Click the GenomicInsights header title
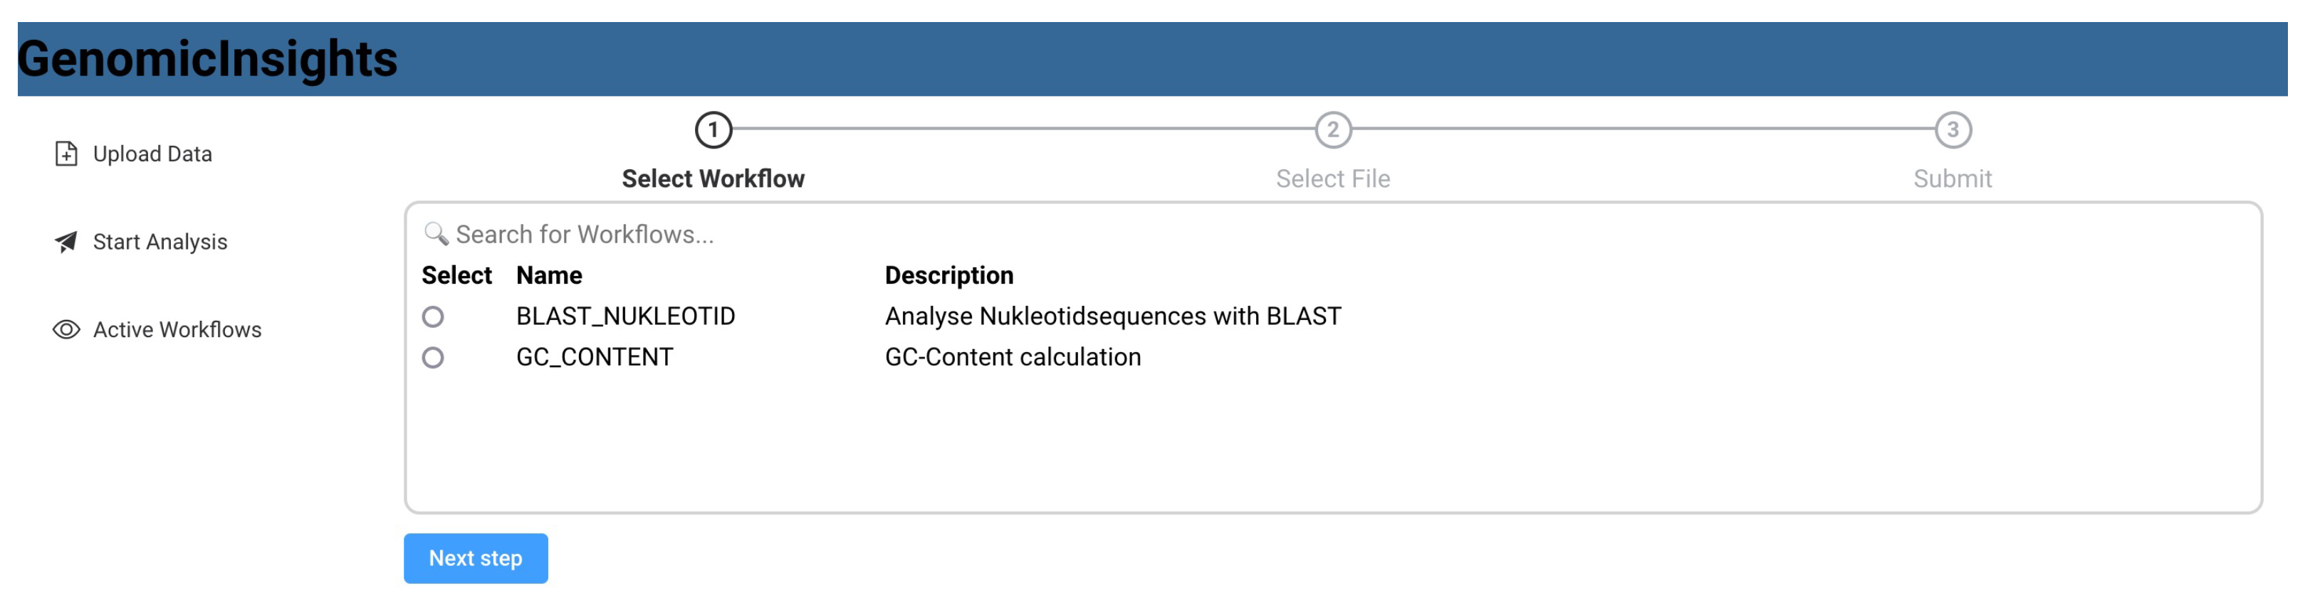Viewport: 2315px width, 608px height. (208, 59)
